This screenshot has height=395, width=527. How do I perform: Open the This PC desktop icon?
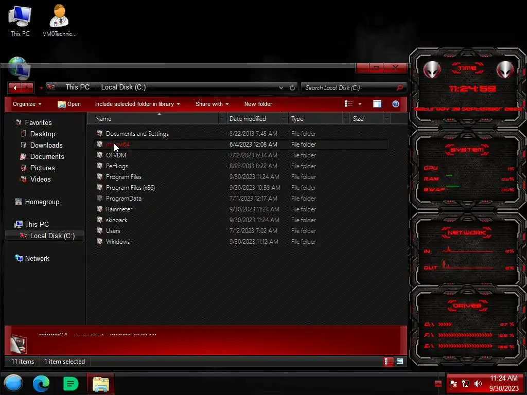(x=20, y=21)
